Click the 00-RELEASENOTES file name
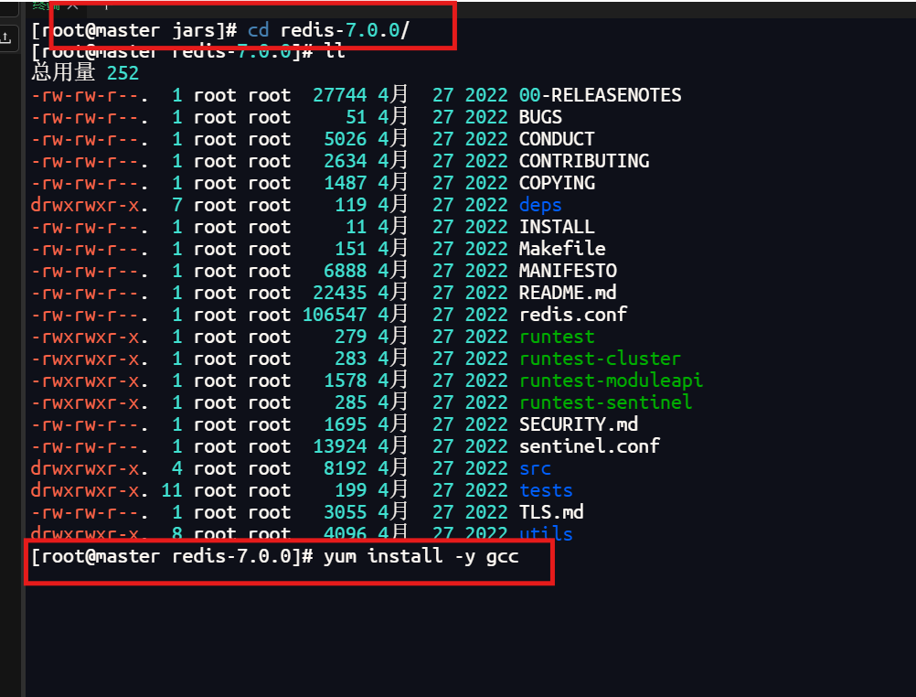The height and width of the screenshot is (697, 916). tap(600, 95)
